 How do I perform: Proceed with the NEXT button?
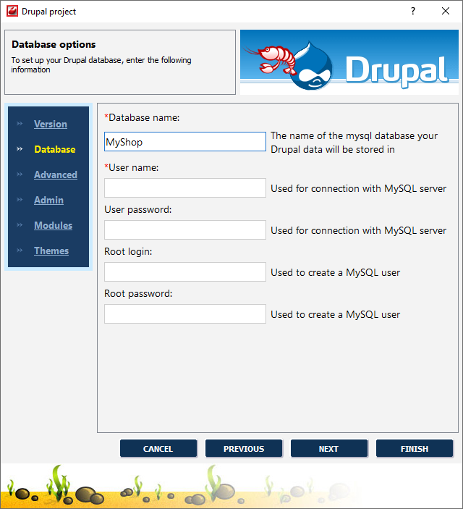tap(329, 449)
